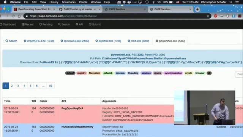Go to page 6 of API calls

37,86
